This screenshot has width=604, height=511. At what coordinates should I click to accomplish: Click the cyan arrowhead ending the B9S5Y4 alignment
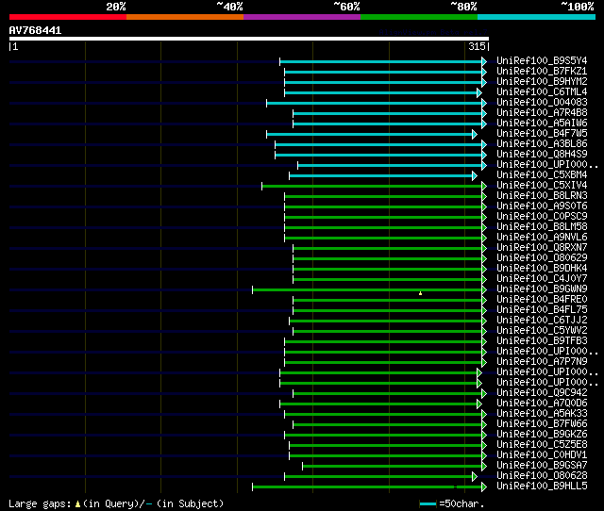(484, 61)
